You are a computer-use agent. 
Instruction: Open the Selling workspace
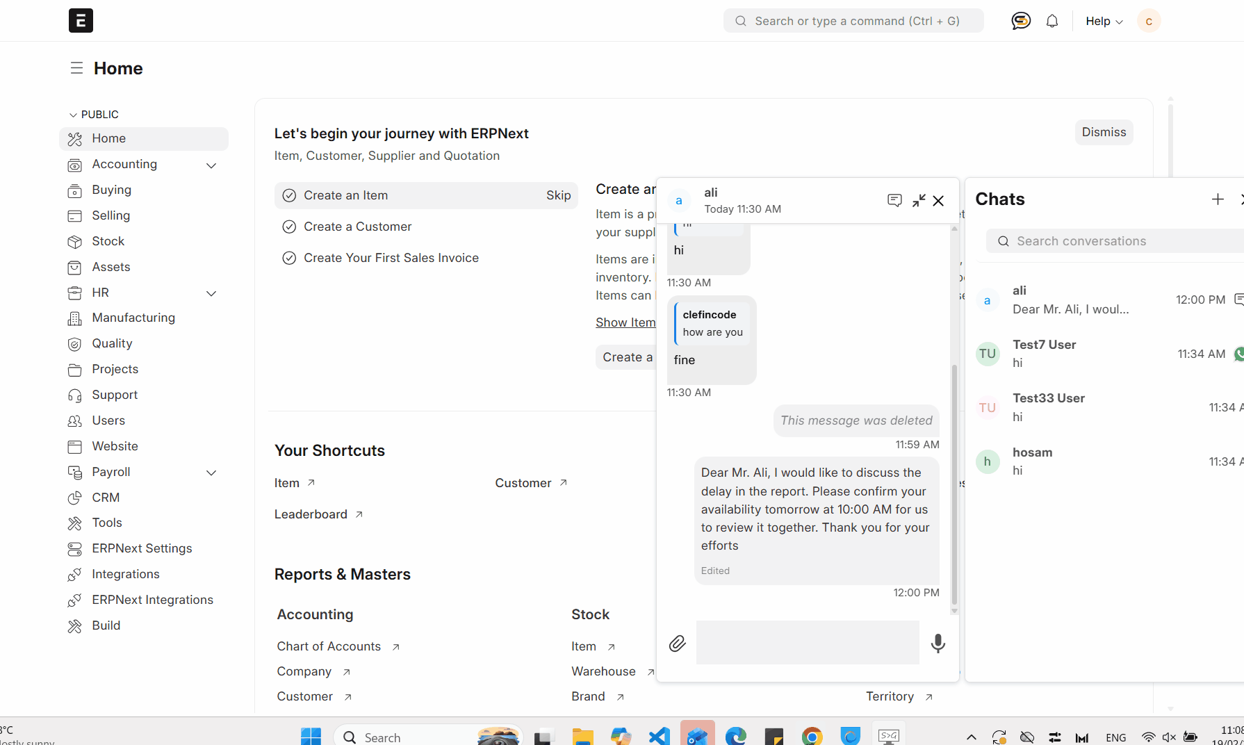[x=110, y=215]
